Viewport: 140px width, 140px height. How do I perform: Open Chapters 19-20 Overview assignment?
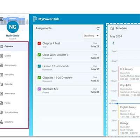(x=68, y=79)
